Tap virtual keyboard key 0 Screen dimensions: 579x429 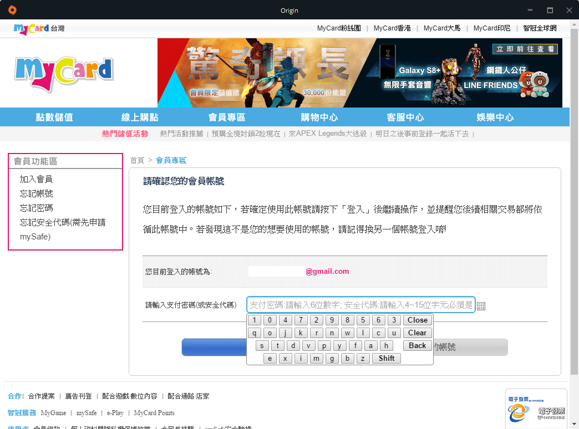click(270, 320)
